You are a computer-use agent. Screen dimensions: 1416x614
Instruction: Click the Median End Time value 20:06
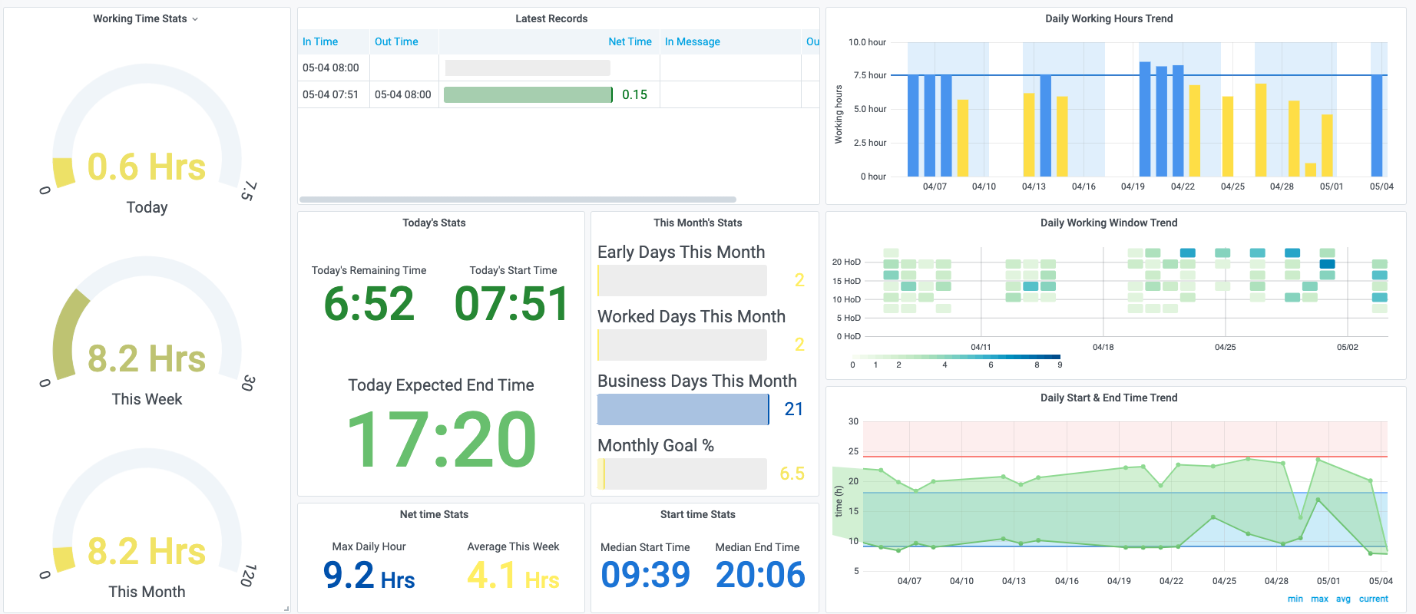760,575
